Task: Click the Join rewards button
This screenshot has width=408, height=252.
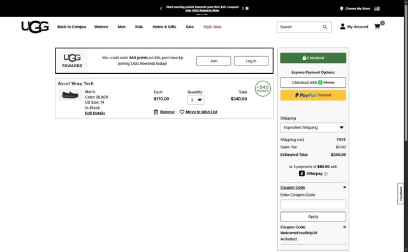Action: [x=214, y=61]
